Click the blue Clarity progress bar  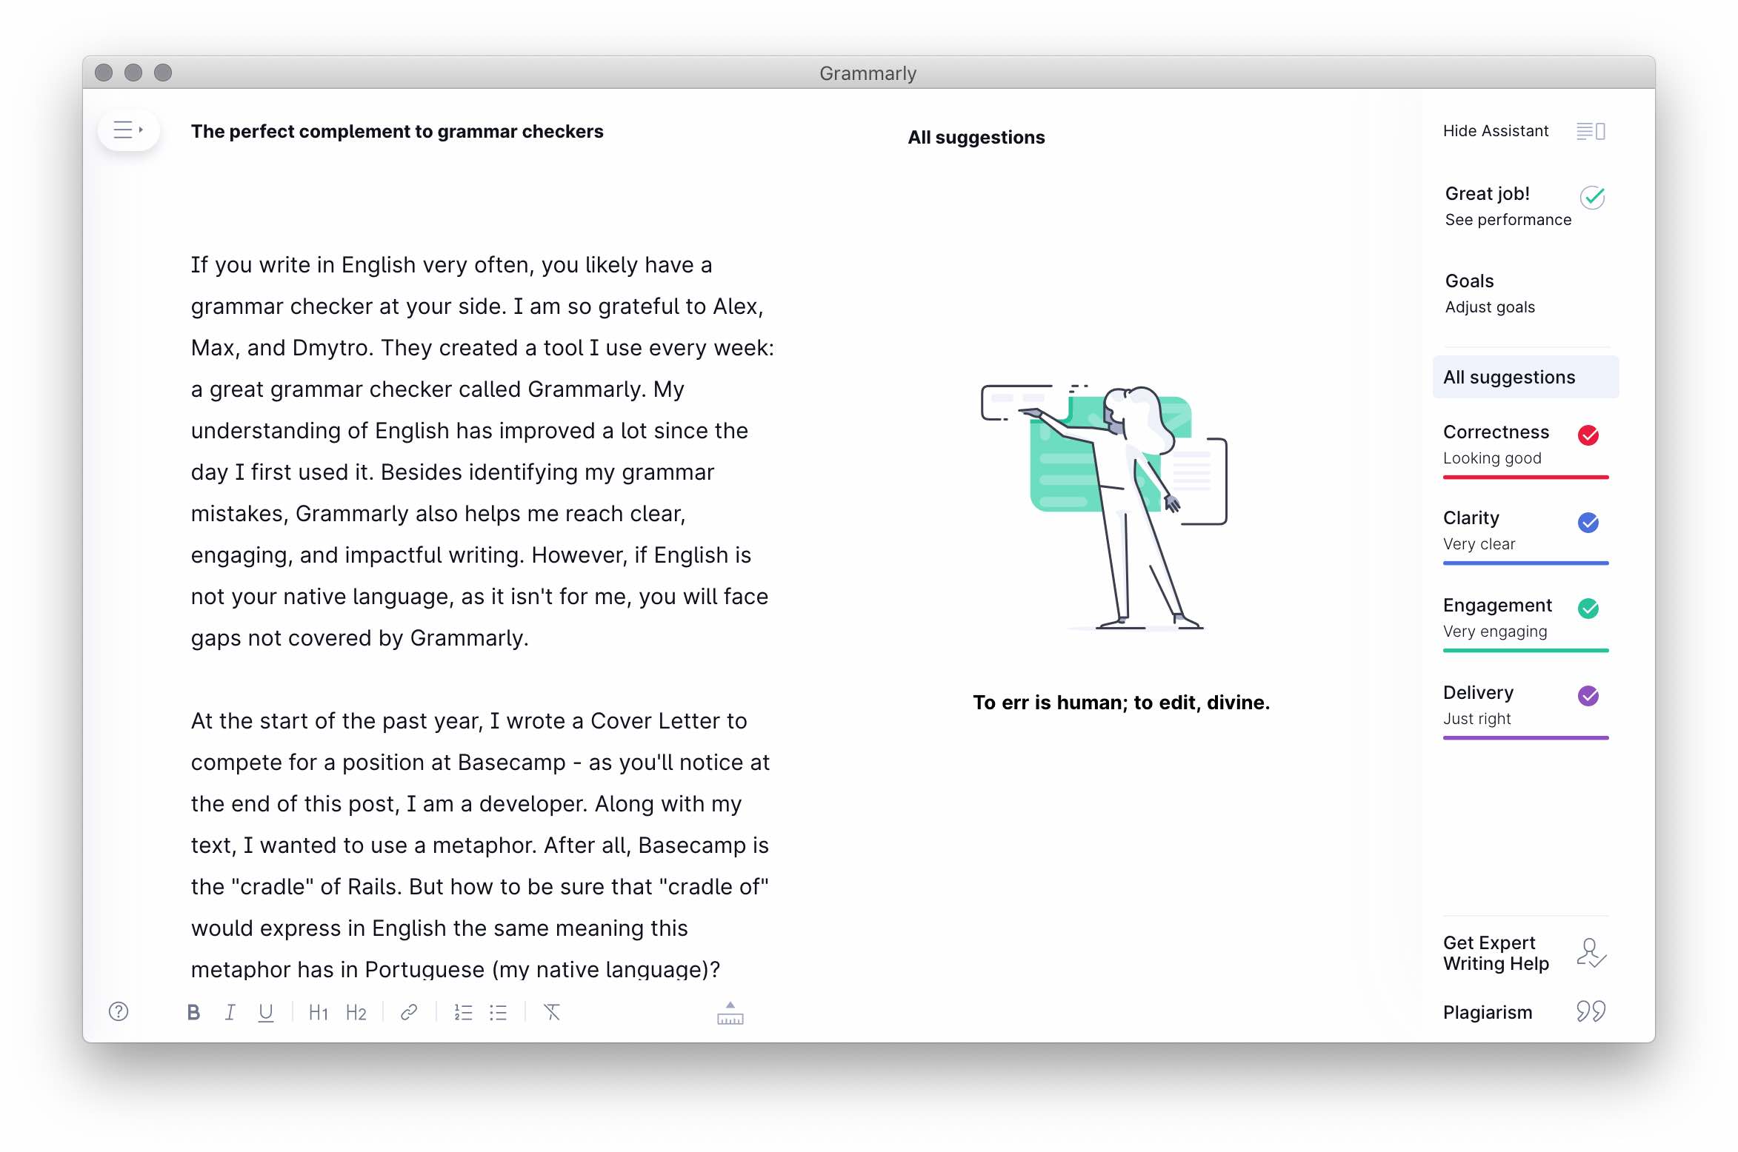(x=1525, y=563)
